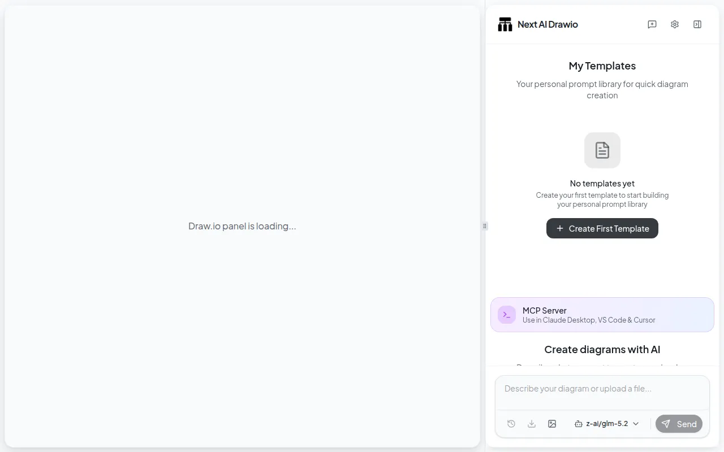Click the No templates yet text
Screen dimensions: 724x452
tap(602, 183)
